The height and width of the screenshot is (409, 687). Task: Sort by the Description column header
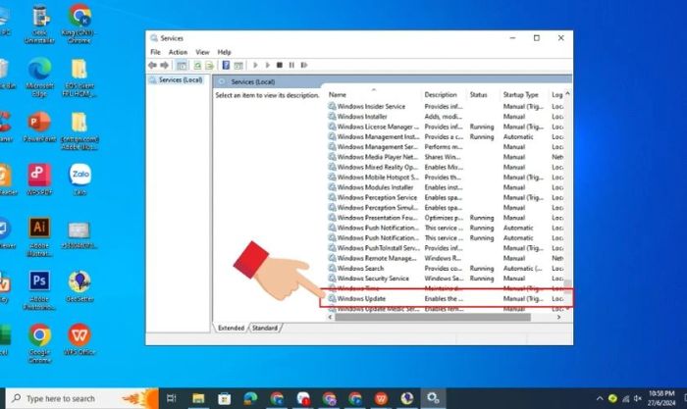[x=441, y=94]
